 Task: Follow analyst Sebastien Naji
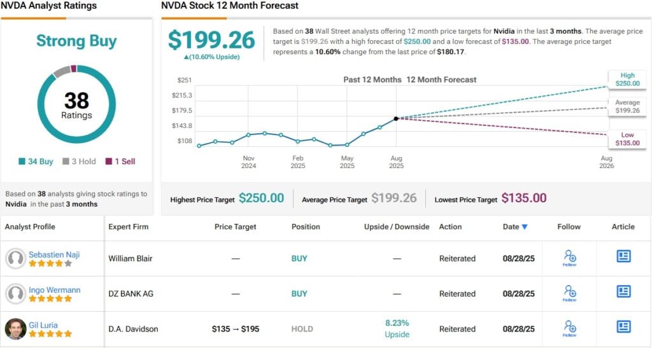click(x=569, y=258)
